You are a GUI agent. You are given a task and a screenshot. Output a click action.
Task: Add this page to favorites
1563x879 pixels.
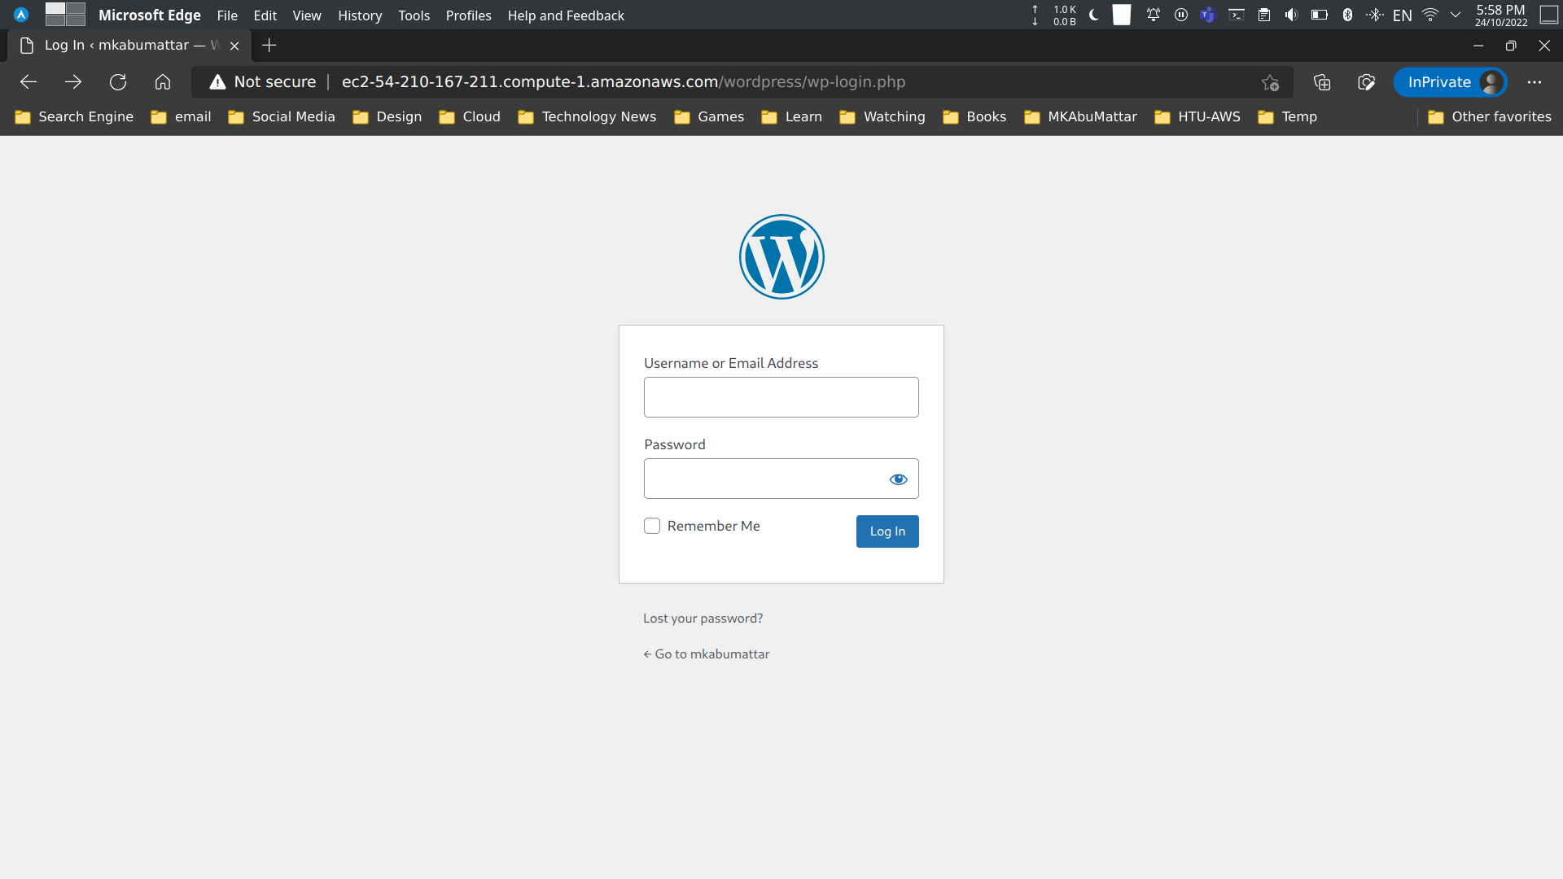(1270, 82)
